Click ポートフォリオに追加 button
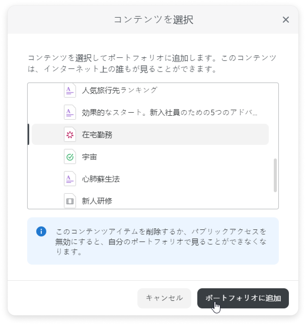The height and width of the screenshot is (325, 306). tap(243, 298)
